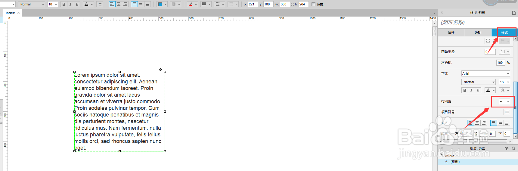Open the inspector font size 18 dropdown
The image size is (518, 171).
click(504, 82)
